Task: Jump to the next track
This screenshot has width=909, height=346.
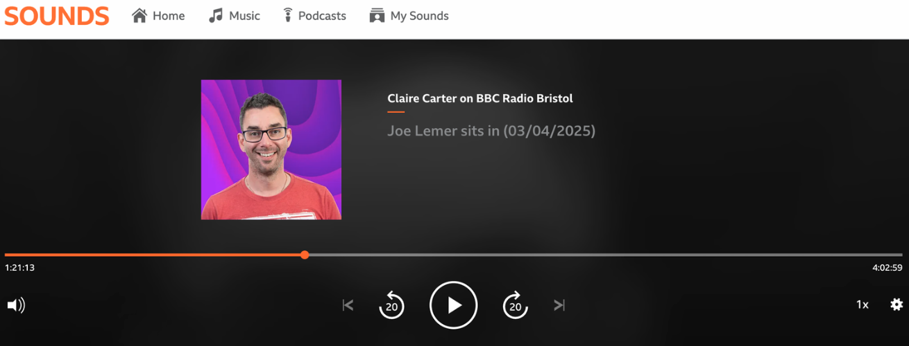Action: 559,305
